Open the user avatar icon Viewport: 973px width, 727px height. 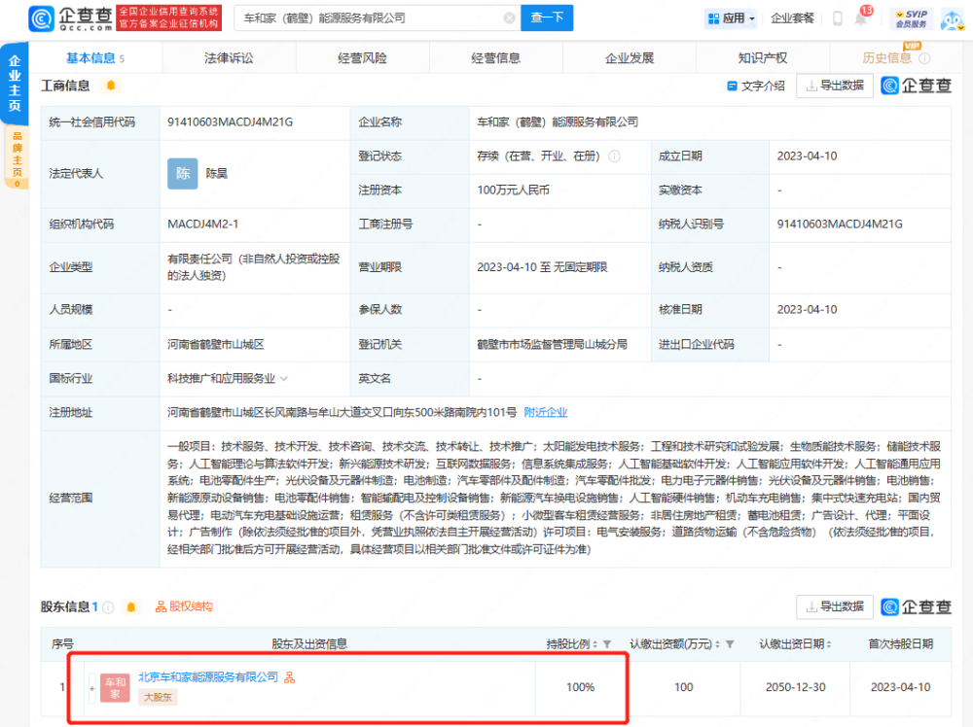coord(952,19)
